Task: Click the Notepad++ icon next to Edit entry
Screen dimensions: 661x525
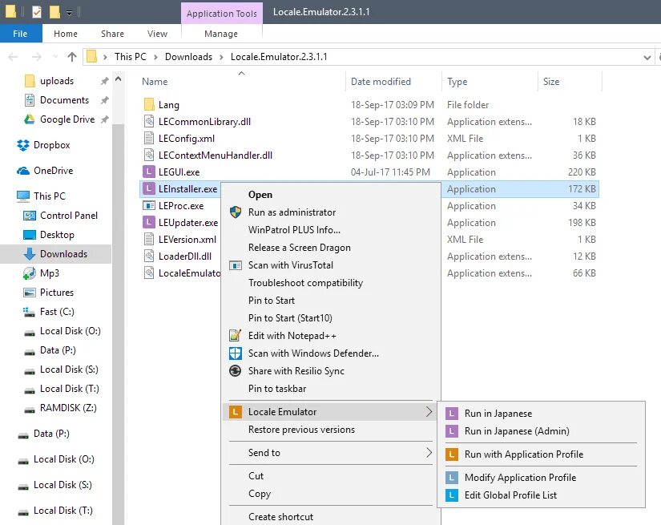Action: point(235,335)
